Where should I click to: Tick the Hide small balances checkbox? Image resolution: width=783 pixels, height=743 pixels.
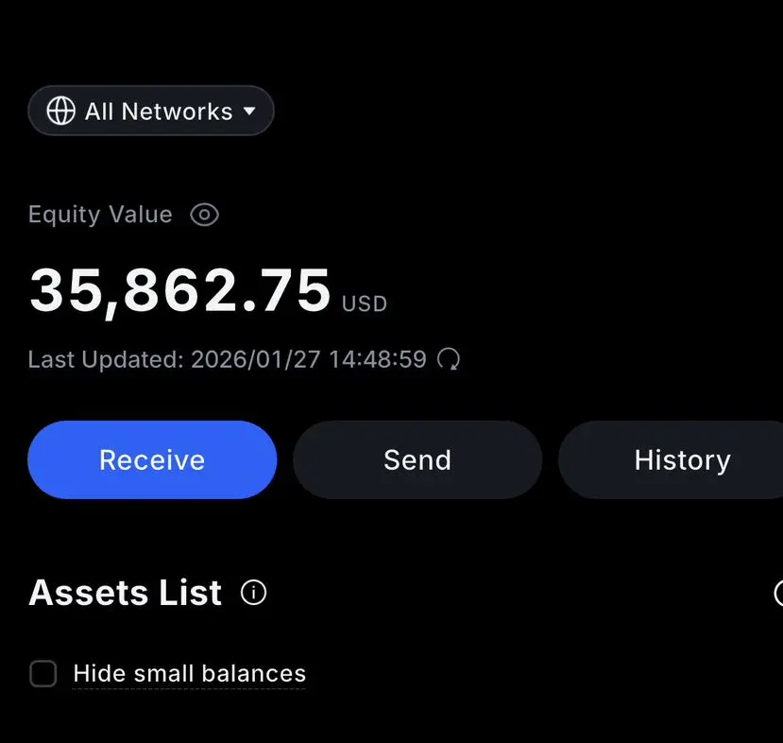tap(43, 674)
